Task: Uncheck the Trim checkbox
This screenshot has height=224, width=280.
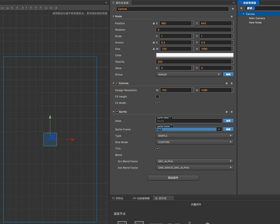Action: pos(157,148)
